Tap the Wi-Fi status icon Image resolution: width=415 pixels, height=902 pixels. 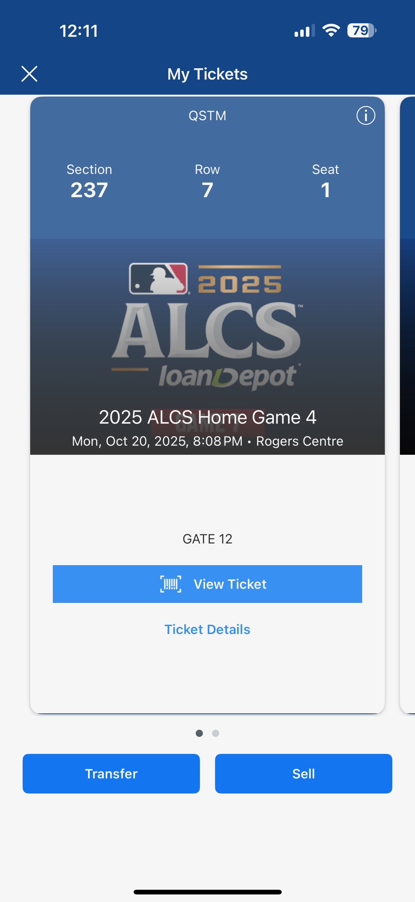click(x=331, y=31)
